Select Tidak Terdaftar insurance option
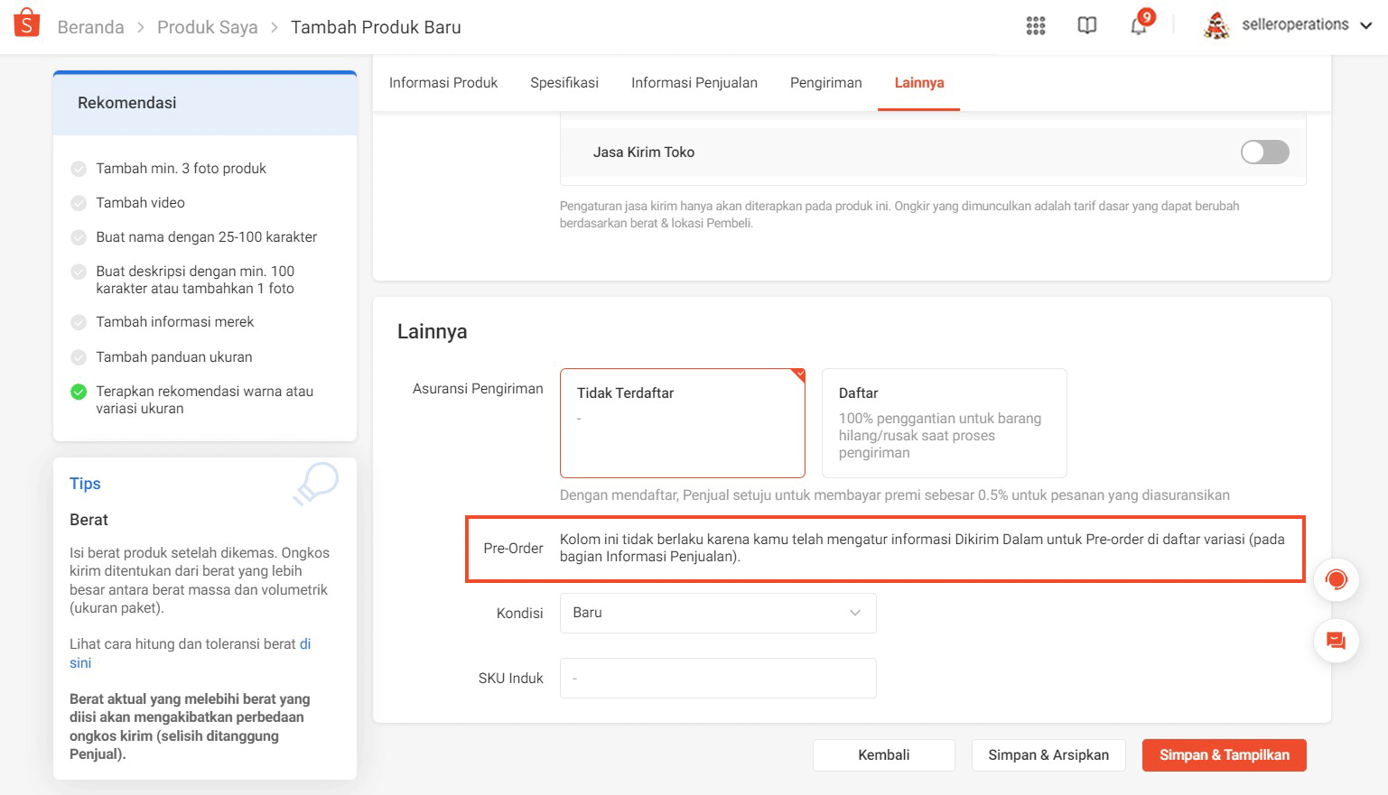 pyautogui.click(x=682, y=422)
